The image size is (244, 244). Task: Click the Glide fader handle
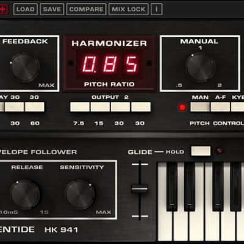(140, 189)
